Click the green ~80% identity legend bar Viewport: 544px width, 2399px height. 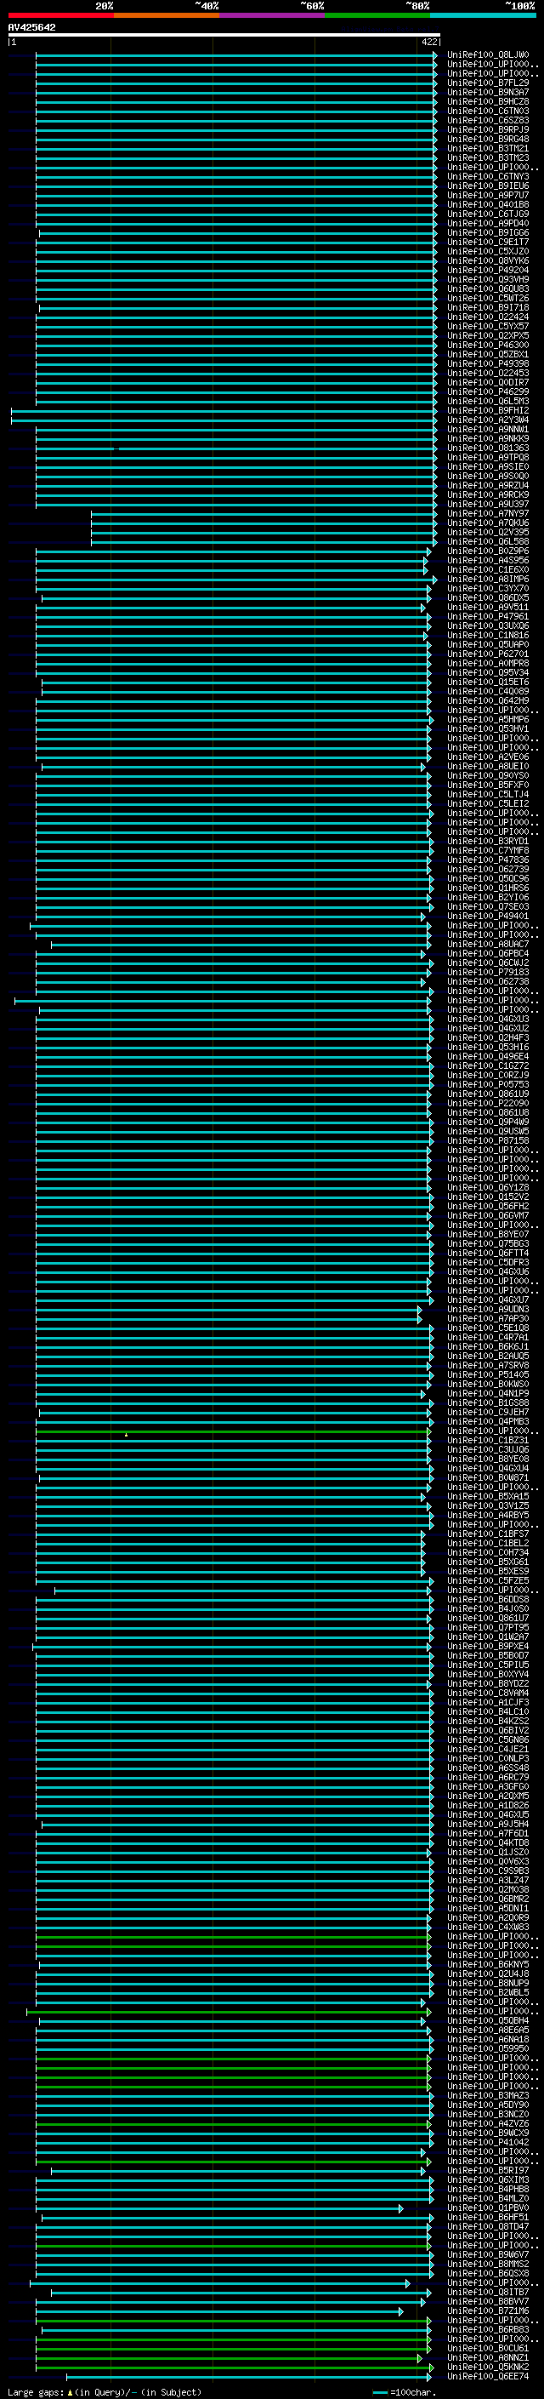[x=377, y=15]
